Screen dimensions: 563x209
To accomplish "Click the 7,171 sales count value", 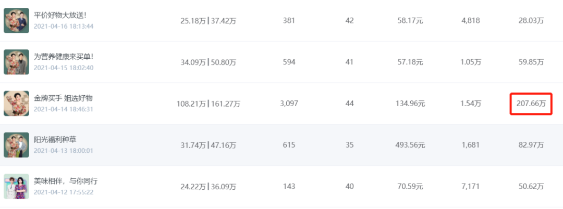I will (471, 186).
